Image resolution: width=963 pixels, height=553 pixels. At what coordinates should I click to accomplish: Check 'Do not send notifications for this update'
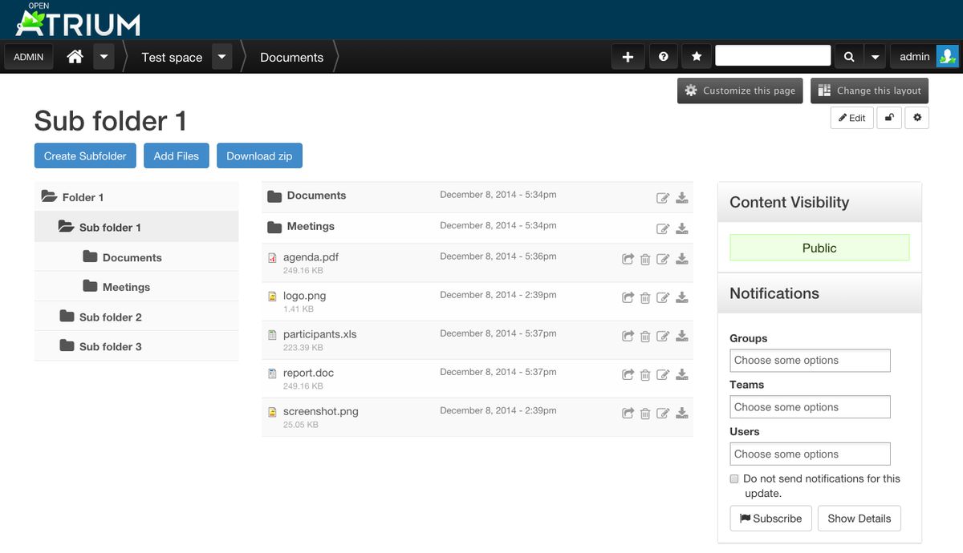733,478
